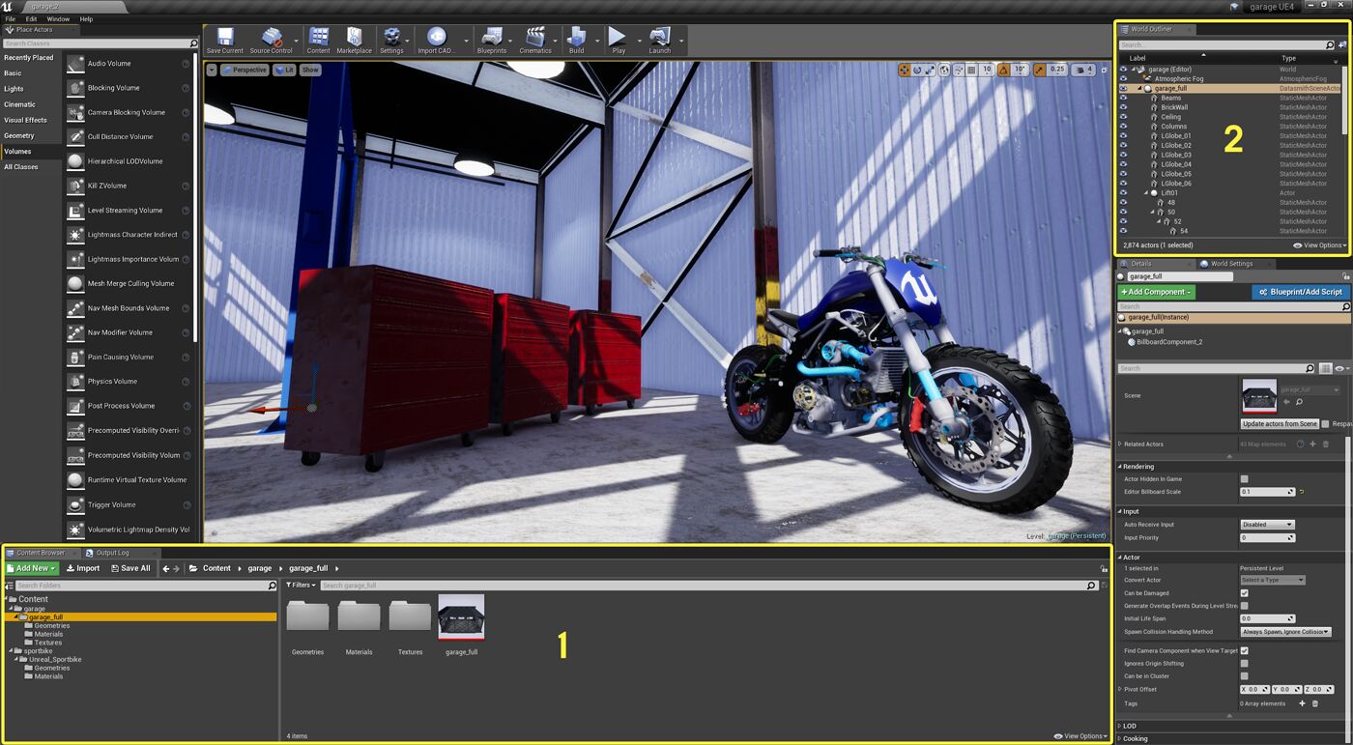Open the Auto Receive Input dropdown
Image resolution: width=1353 pixels, height=745 pixels.
1266,524
